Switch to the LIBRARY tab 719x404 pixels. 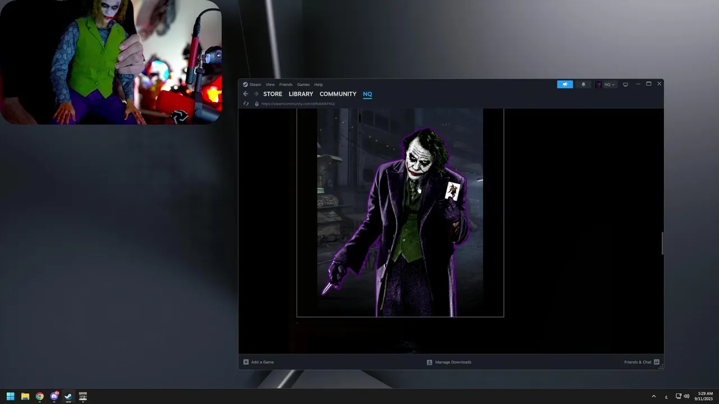pos(301,94)
